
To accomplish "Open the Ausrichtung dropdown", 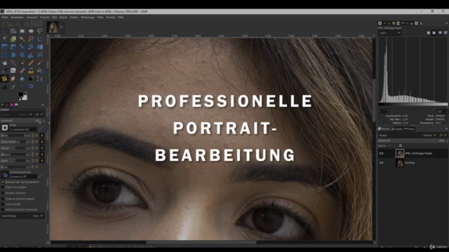I will point(22,216).
